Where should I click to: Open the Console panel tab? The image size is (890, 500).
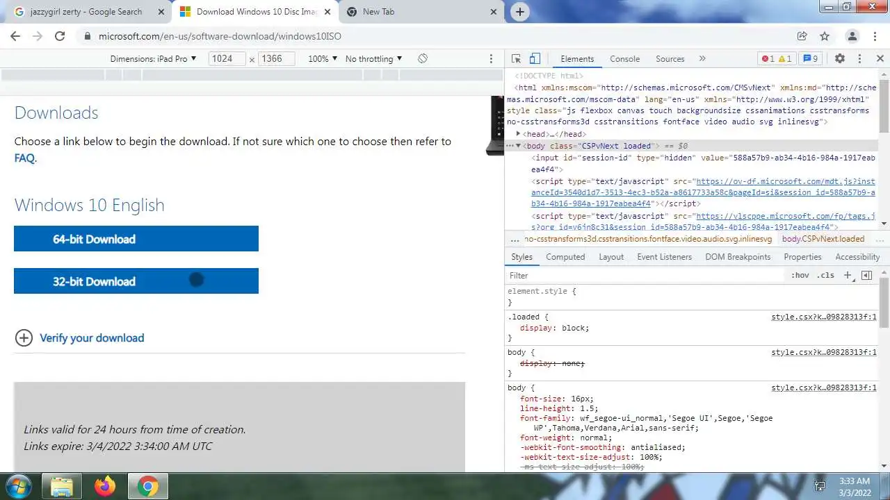click(x=624, y=59)
